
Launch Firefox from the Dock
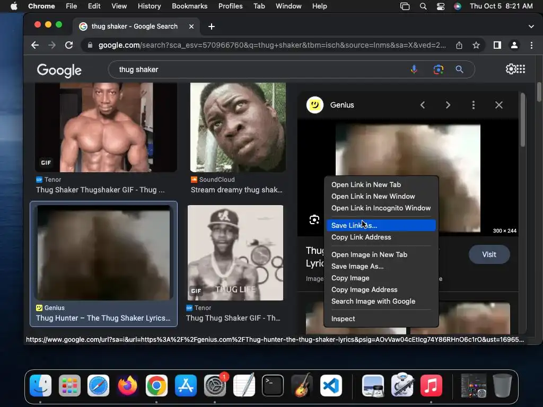127,385
